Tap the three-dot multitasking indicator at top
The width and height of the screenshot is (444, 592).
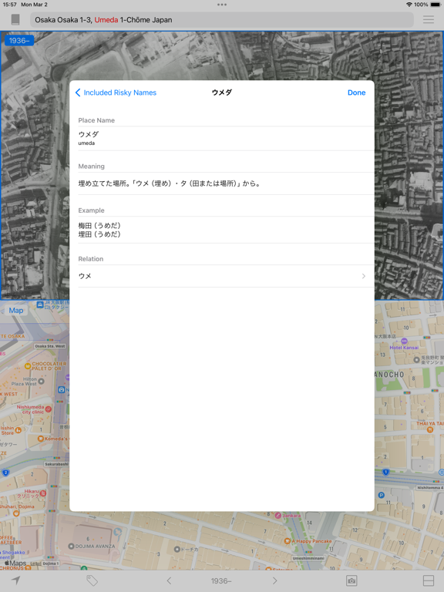coord(222,5)
